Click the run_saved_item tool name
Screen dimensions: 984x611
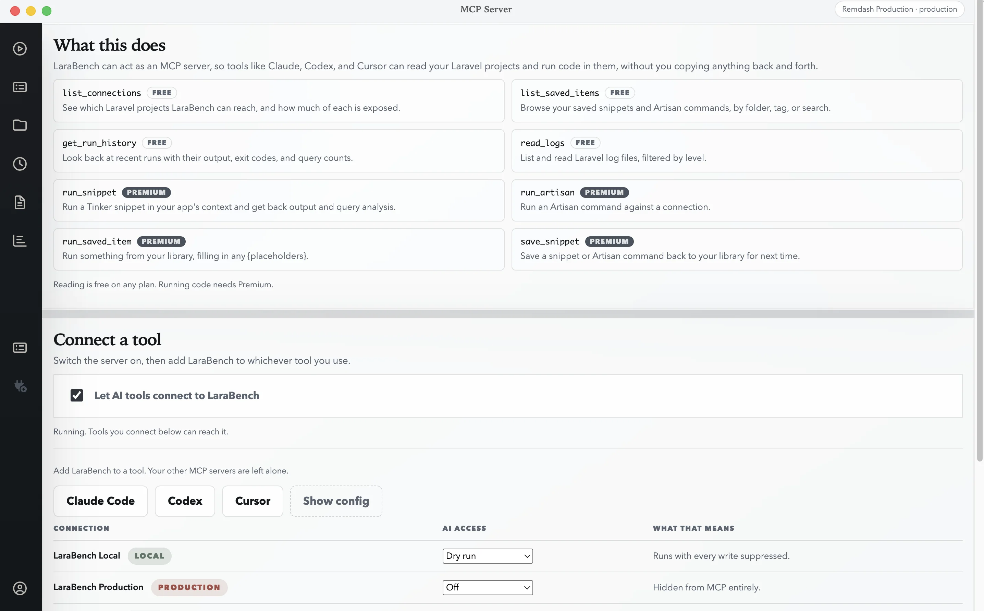coord(97,241)
